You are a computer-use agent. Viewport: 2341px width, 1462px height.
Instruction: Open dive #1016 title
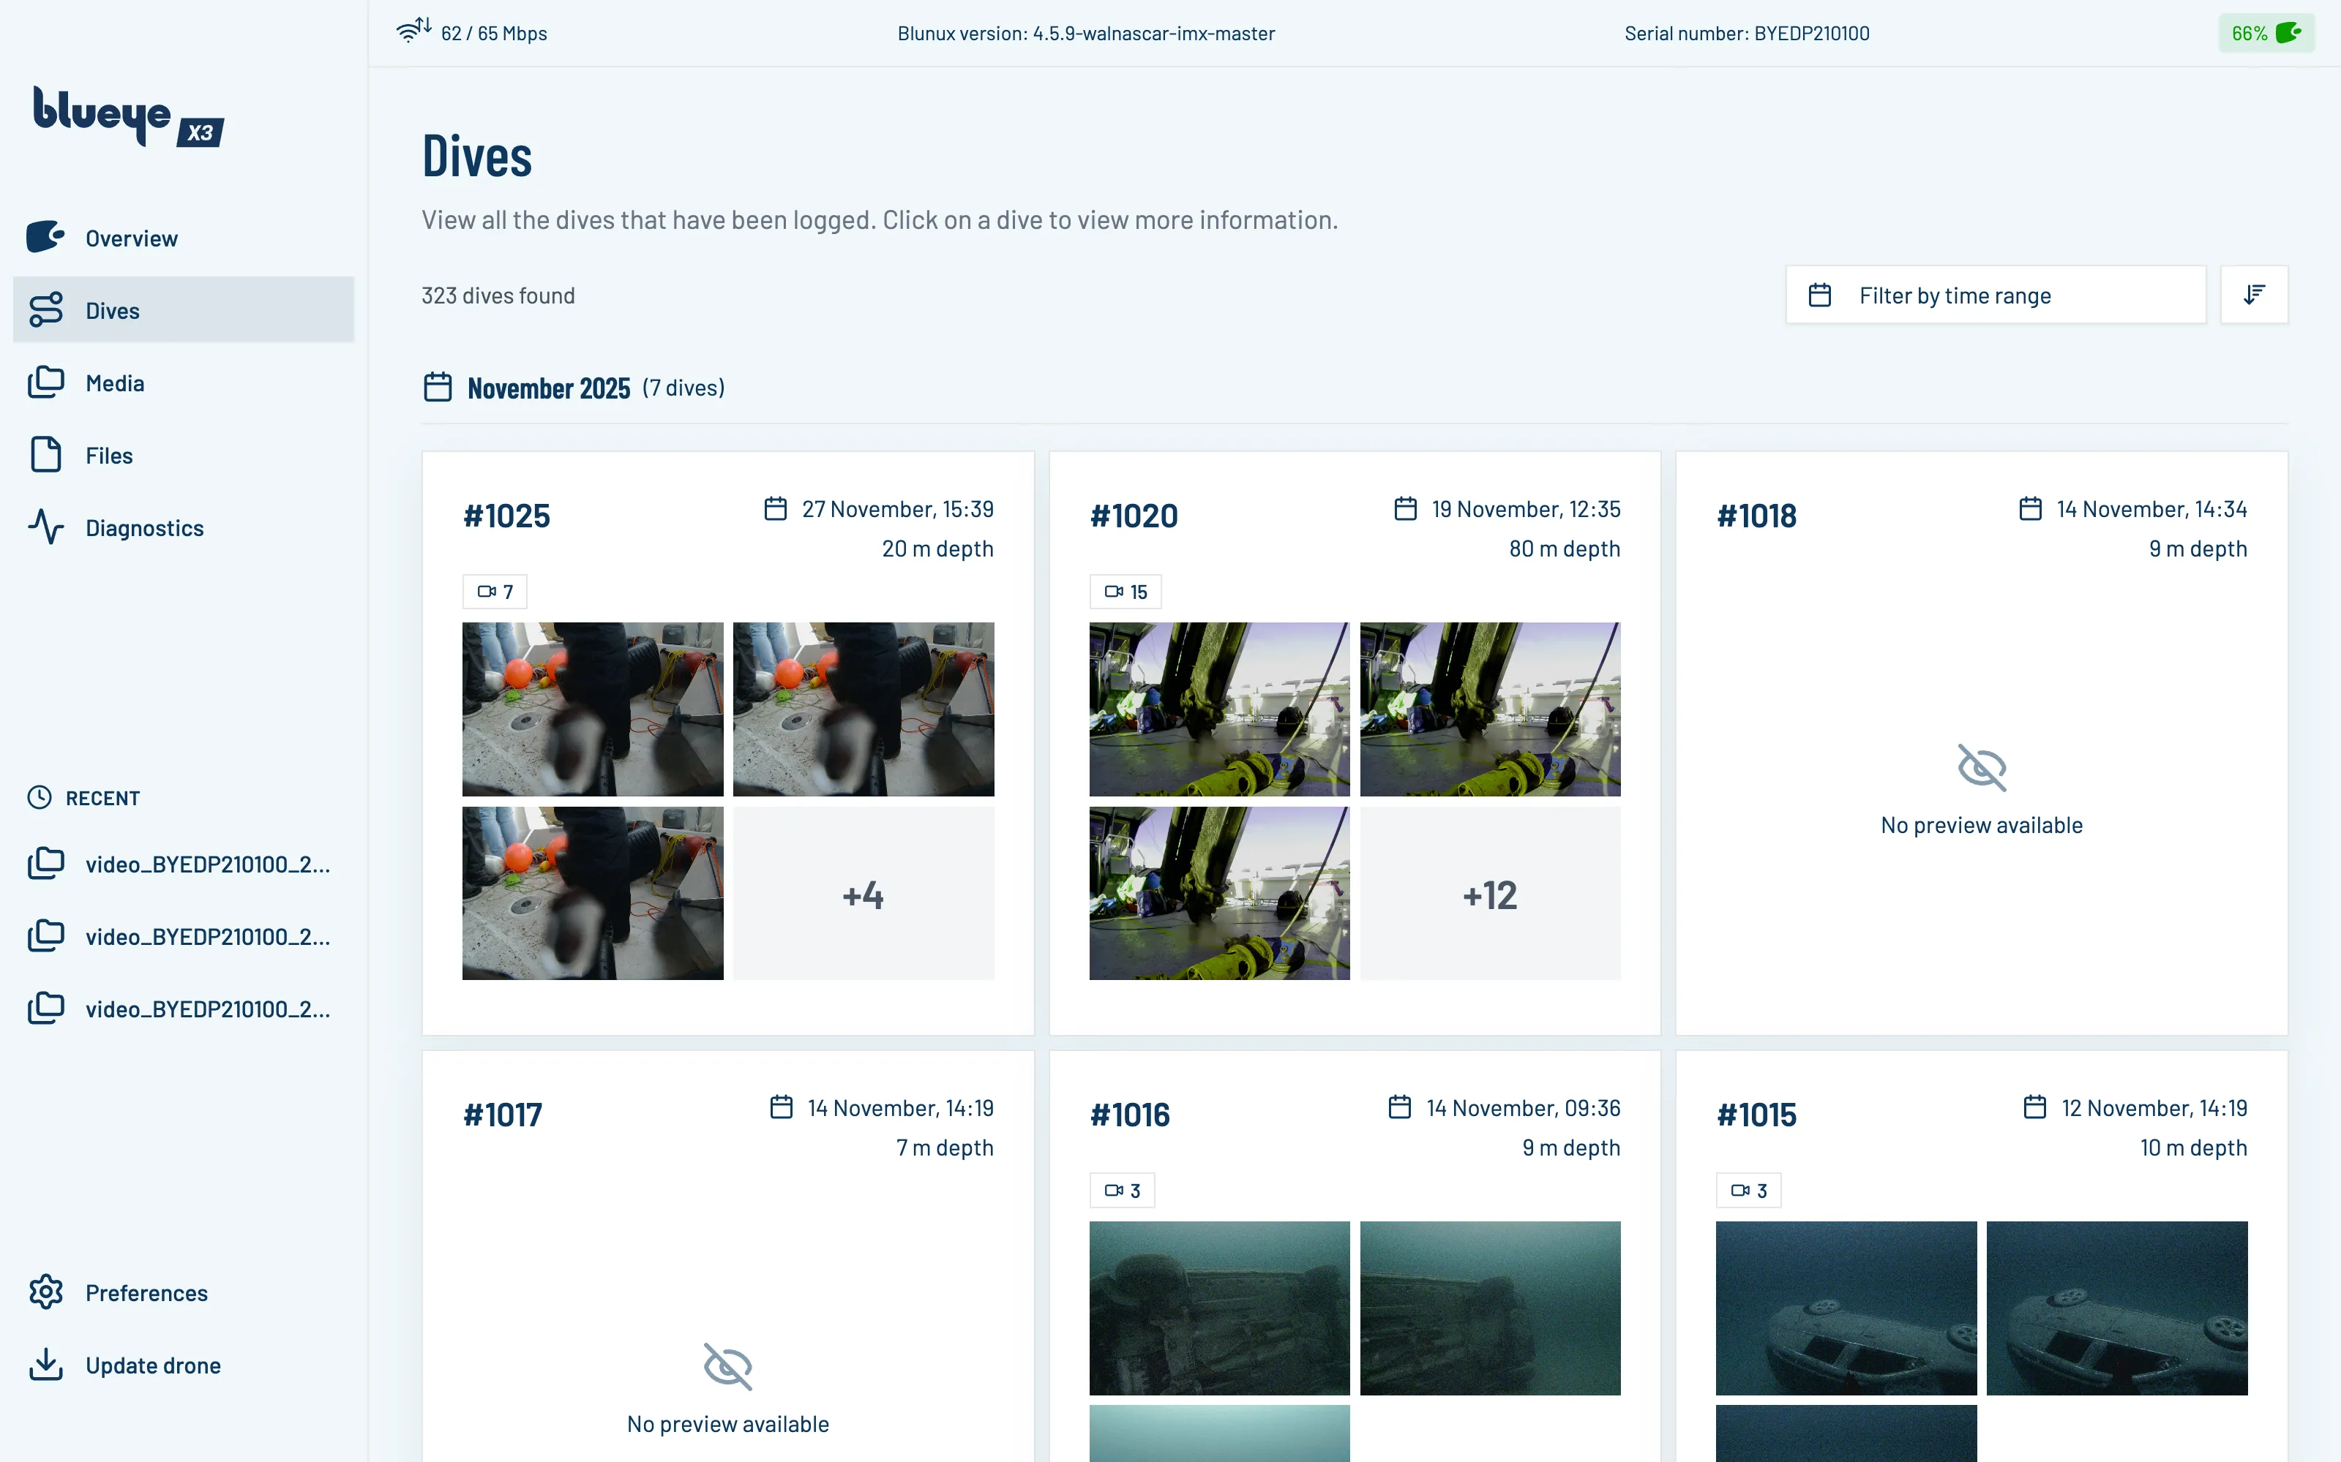tap(1130, 1115)
